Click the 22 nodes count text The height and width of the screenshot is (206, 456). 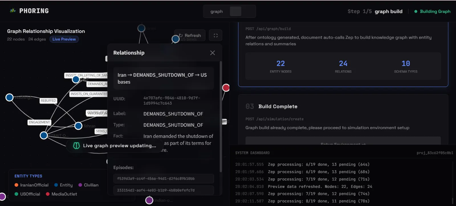(x=16, y=39)
